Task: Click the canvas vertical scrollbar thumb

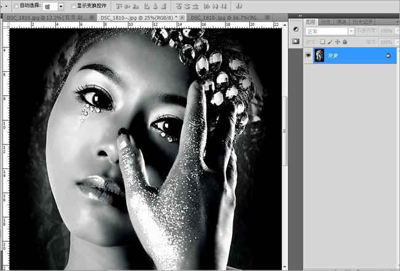Action: [x=285, y=131]
